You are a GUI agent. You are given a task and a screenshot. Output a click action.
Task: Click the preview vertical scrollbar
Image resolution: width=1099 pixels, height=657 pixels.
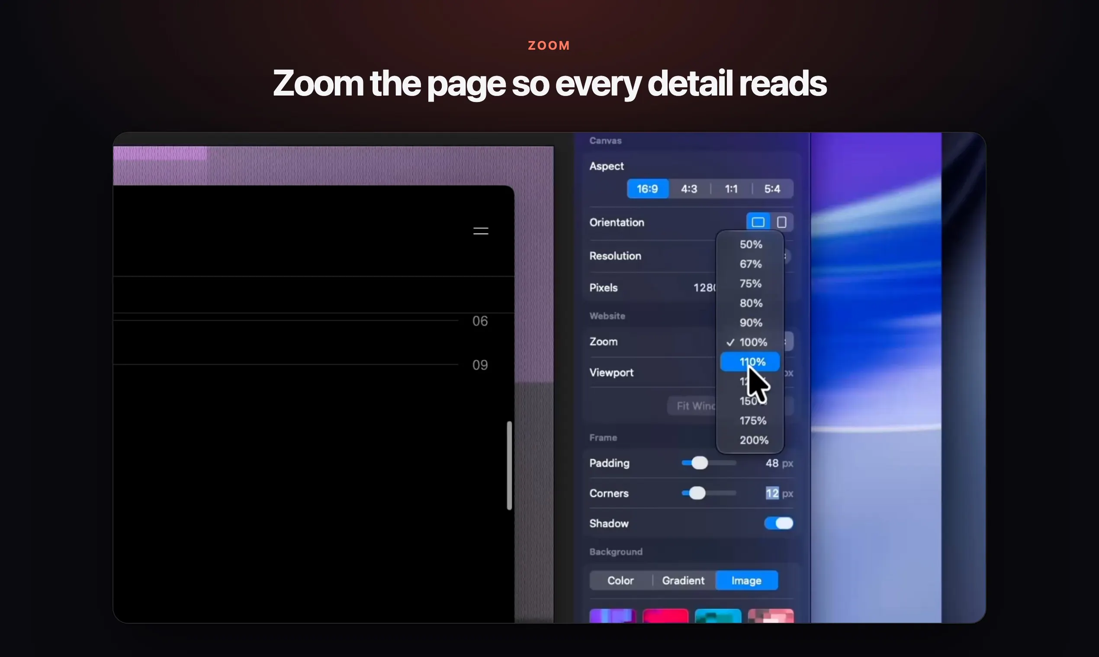tap(510, 465)
